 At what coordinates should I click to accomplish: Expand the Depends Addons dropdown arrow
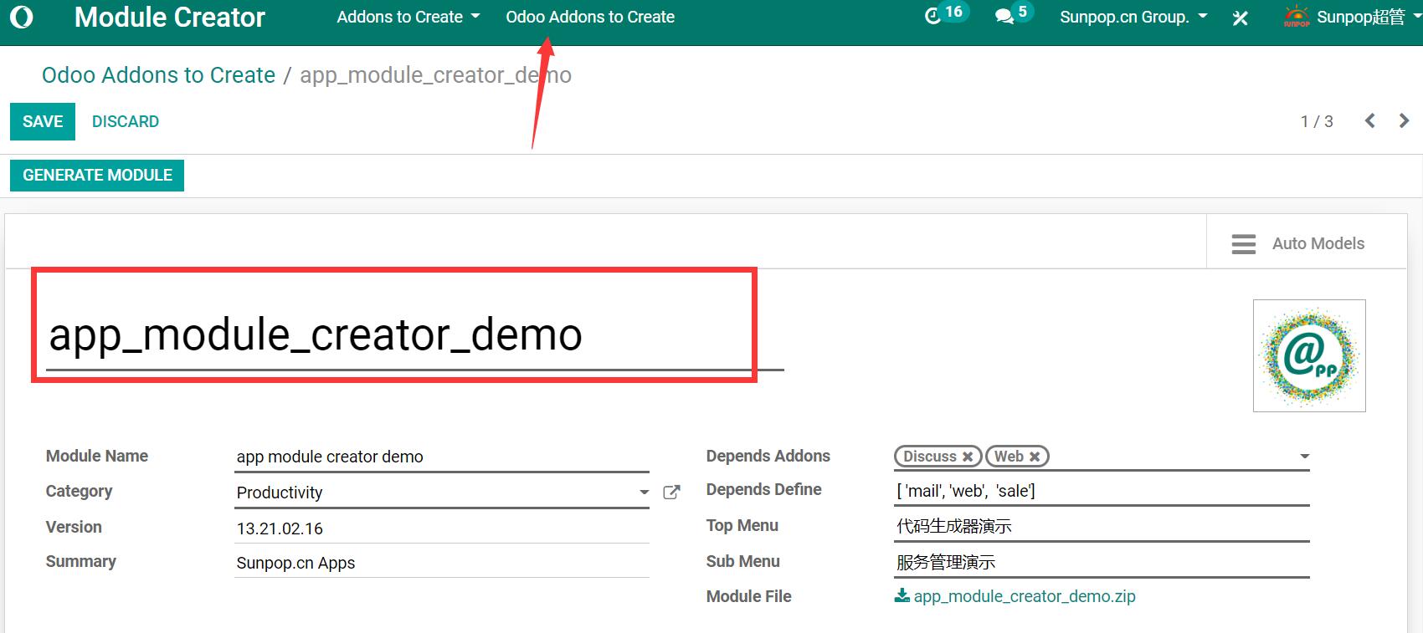[x=1304, y=457]
